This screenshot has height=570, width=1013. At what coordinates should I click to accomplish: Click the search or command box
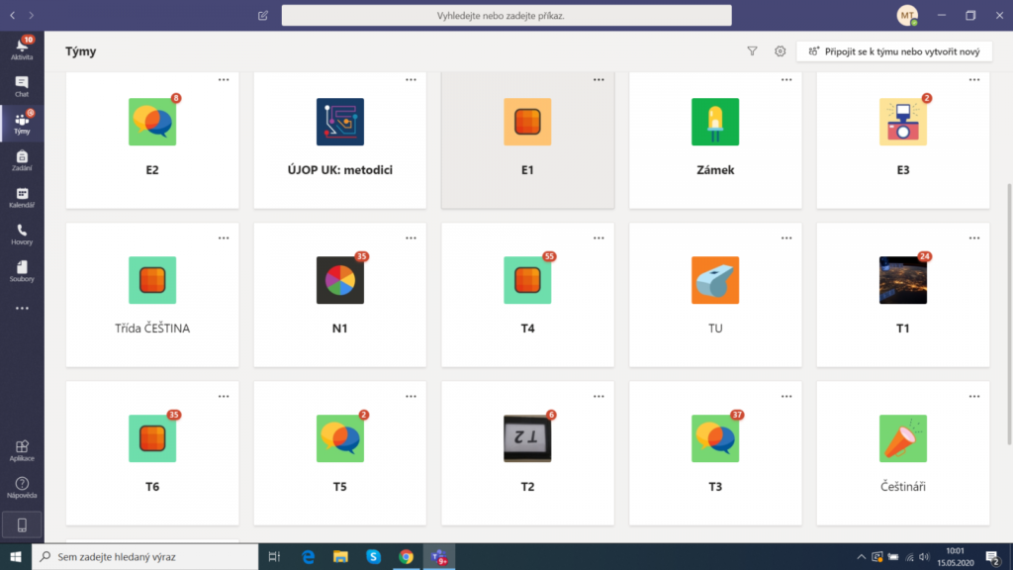(x=506, y=16)
